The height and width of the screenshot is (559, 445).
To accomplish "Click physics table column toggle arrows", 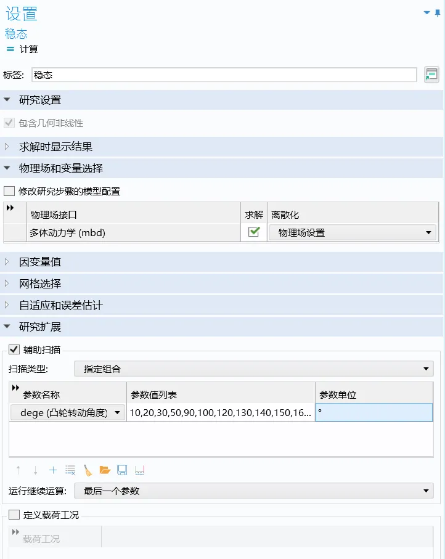I will click(10, 208).
